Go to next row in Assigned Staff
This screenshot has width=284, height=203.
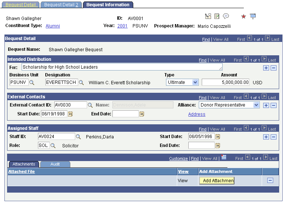264,128
